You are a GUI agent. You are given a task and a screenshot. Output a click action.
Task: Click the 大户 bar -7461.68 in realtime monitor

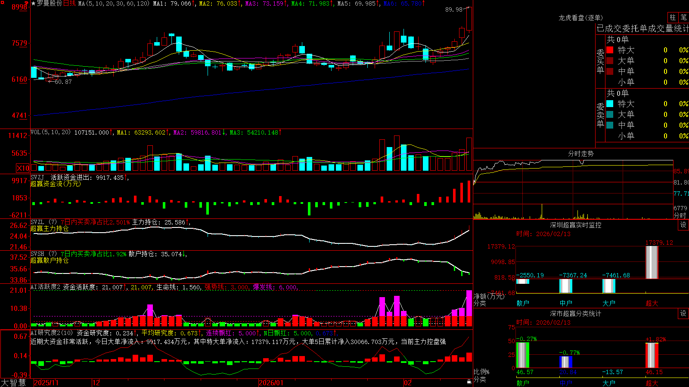pyautogui.click(x=609, y=286)
